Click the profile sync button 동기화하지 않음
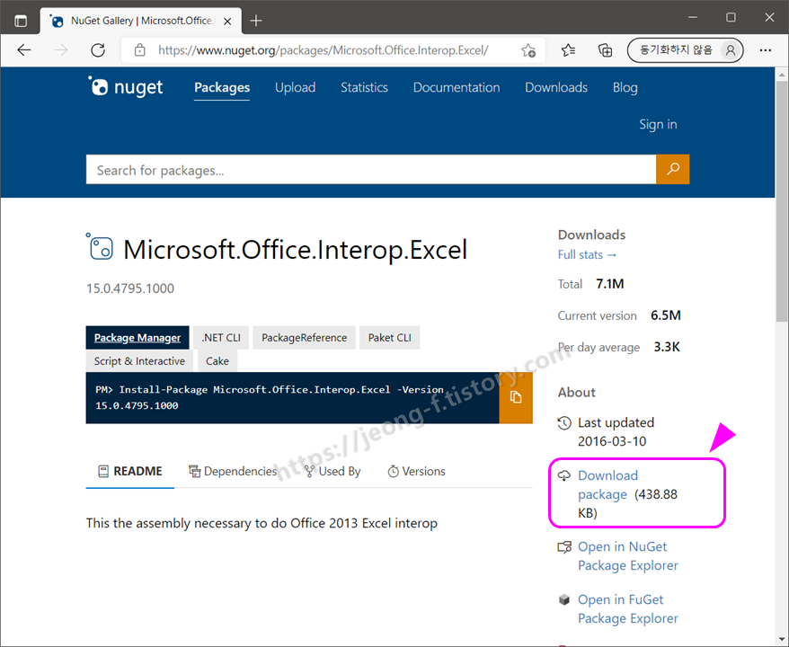The width and height of the screenshot is (789, 647). [685, 49]
